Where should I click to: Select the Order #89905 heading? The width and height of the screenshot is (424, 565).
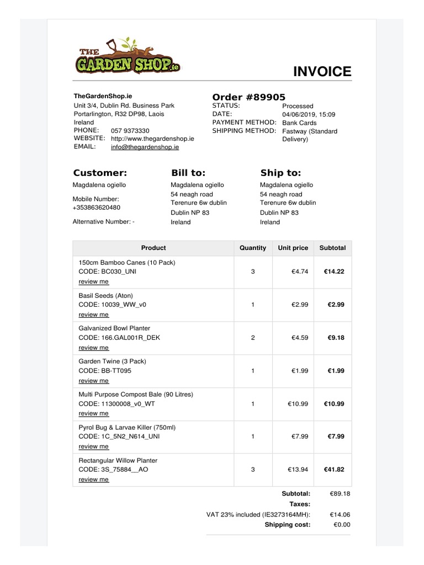(249, 97)
